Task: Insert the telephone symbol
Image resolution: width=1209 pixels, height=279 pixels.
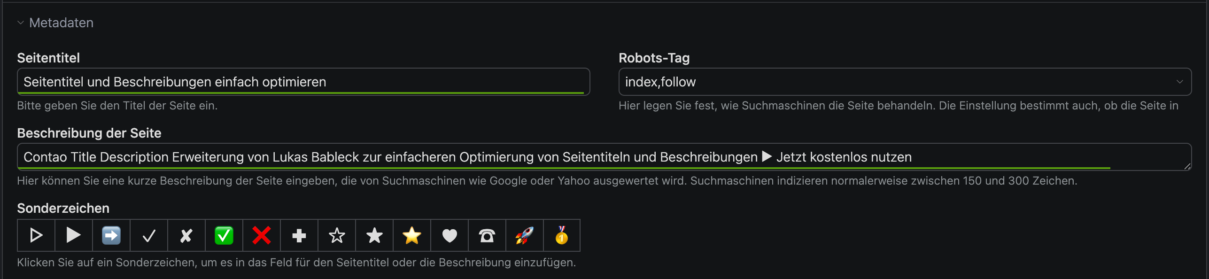Action: pos(487,235)
